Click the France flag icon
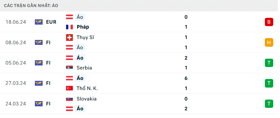 (x=69, y=27)
